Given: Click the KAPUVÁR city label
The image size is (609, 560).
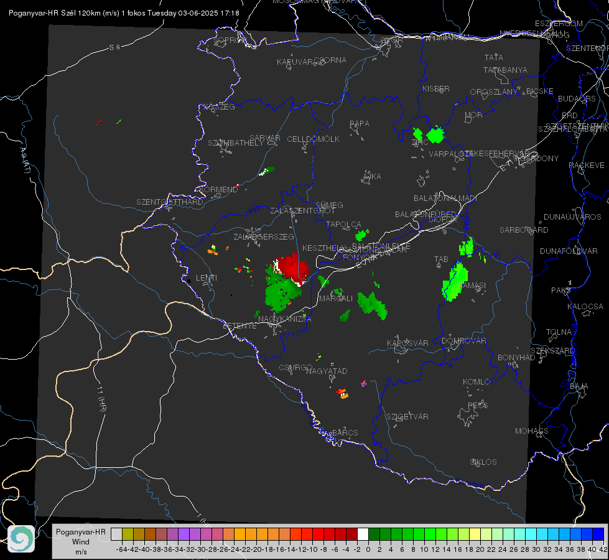Looking at the screenshot, I should click(295, 62).
